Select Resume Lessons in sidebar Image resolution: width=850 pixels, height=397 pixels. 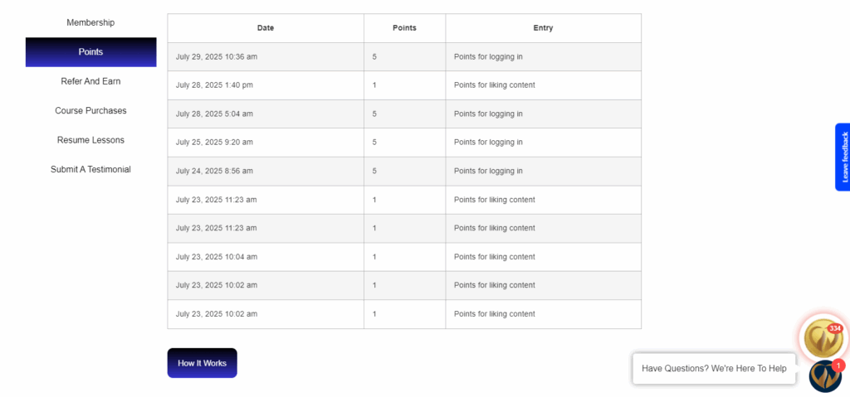click(x=90, y=140)
